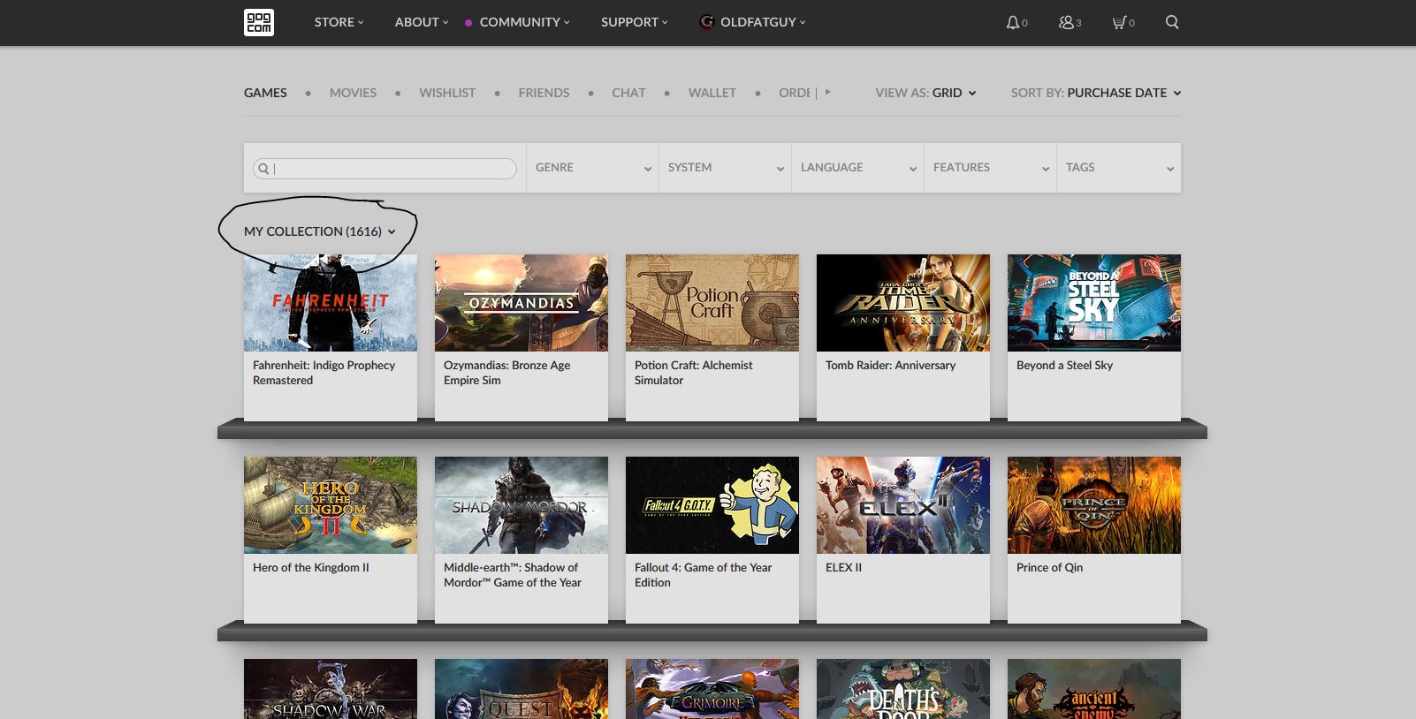Open the friends icon in header

1066,22
